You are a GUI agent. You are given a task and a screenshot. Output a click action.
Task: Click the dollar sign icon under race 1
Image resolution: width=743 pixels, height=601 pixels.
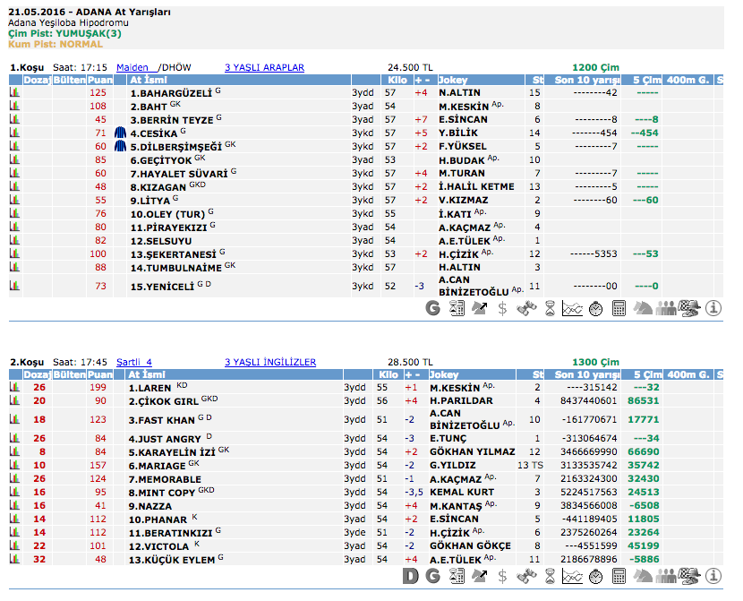point(502,309)
